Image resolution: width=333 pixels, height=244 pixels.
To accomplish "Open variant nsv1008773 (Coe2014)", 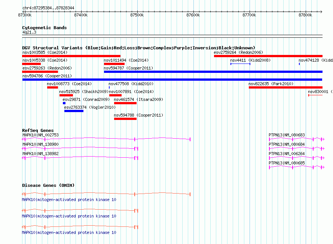I will point(69,84).
